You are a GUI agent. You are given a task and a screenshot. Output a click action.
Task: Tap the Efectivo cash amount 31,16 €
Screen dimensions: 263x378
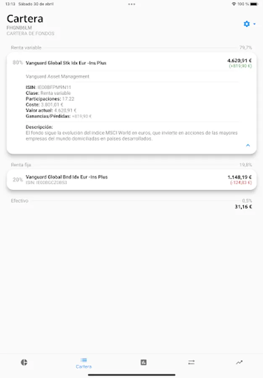(244, 207)
